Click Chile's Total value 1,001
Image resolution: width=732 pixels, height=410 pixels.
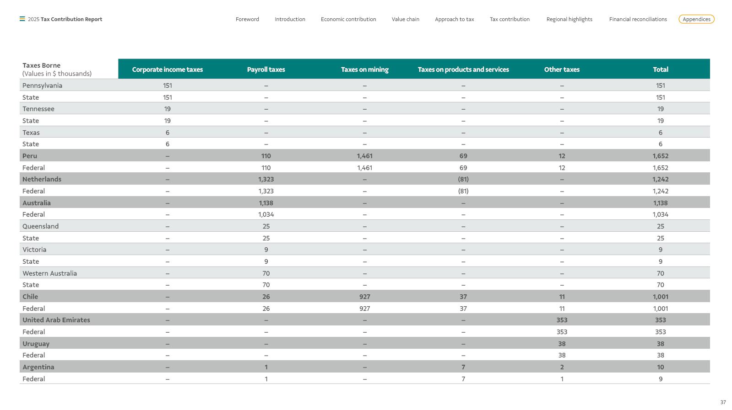click(x=660, y=297)
